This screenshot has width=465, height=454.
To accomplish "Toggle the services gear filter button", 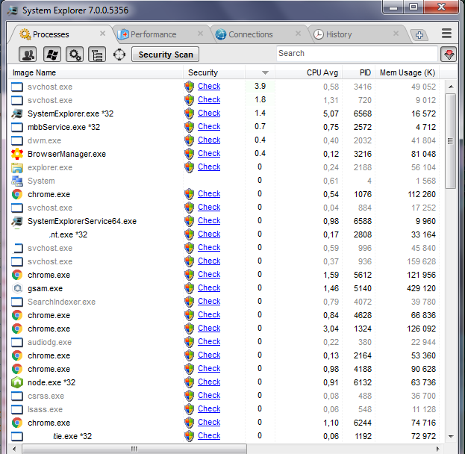I will click(75, 55).
